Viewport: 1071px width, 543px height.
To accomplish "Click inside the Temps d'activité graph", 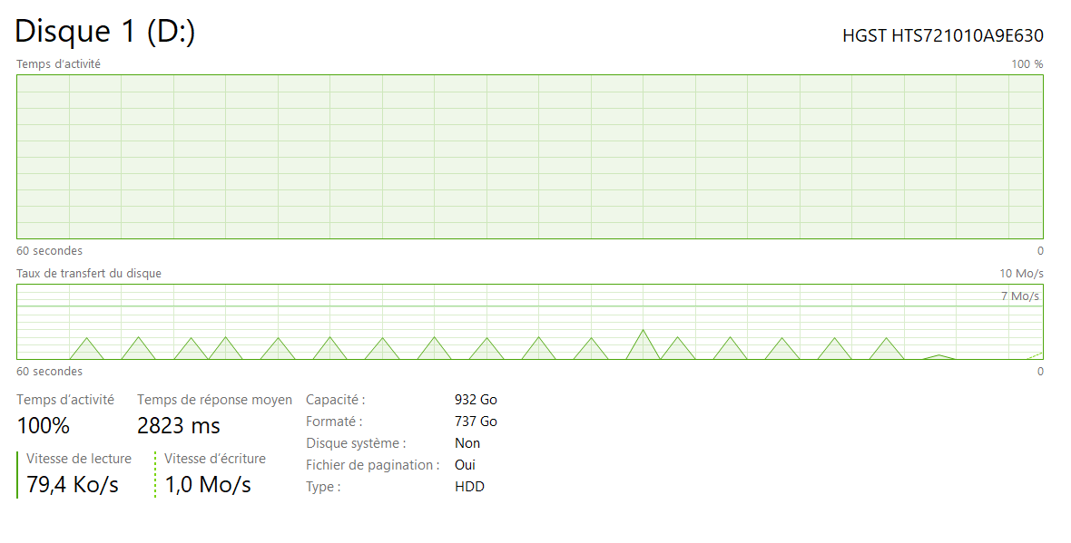I will (x=529, y=157).
